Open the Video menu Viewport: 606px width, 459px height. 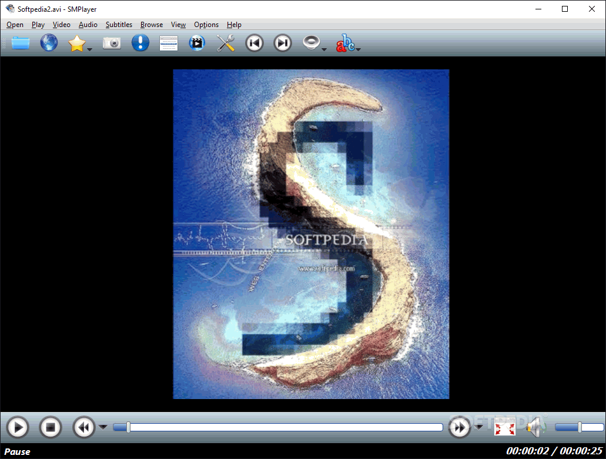(62, 25)
